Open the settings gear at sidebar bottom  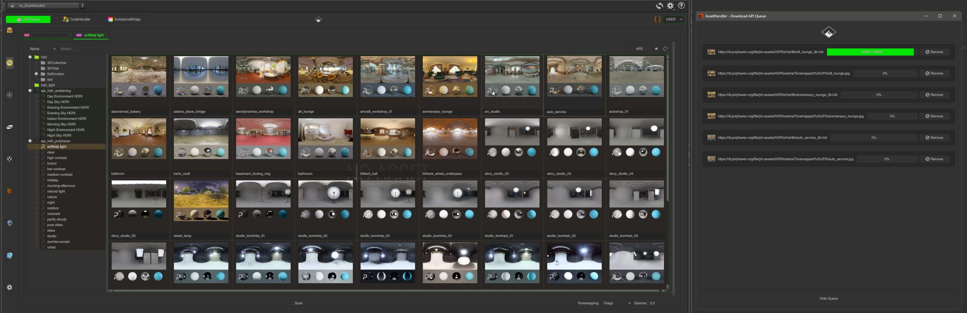[10, 287]
